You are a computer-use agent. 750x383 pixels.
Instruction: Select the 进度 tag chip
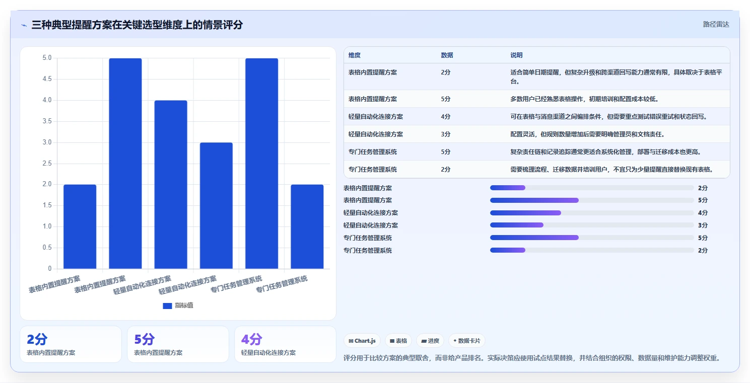pyautogui.click(x=430, y=341)
